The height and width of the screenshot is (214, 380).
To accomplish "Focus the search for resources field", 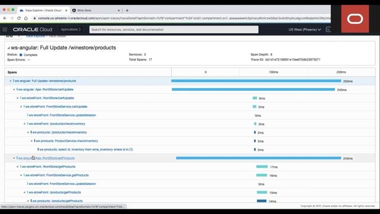I will point(174,30).
